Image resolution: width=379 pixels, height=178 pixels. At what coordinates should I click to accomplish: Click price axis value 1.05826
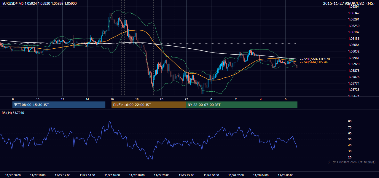point(354,77)
